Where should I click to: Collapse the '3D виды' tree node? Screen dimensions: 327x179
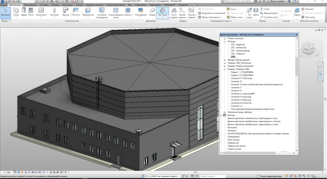[x=224, y=42]
